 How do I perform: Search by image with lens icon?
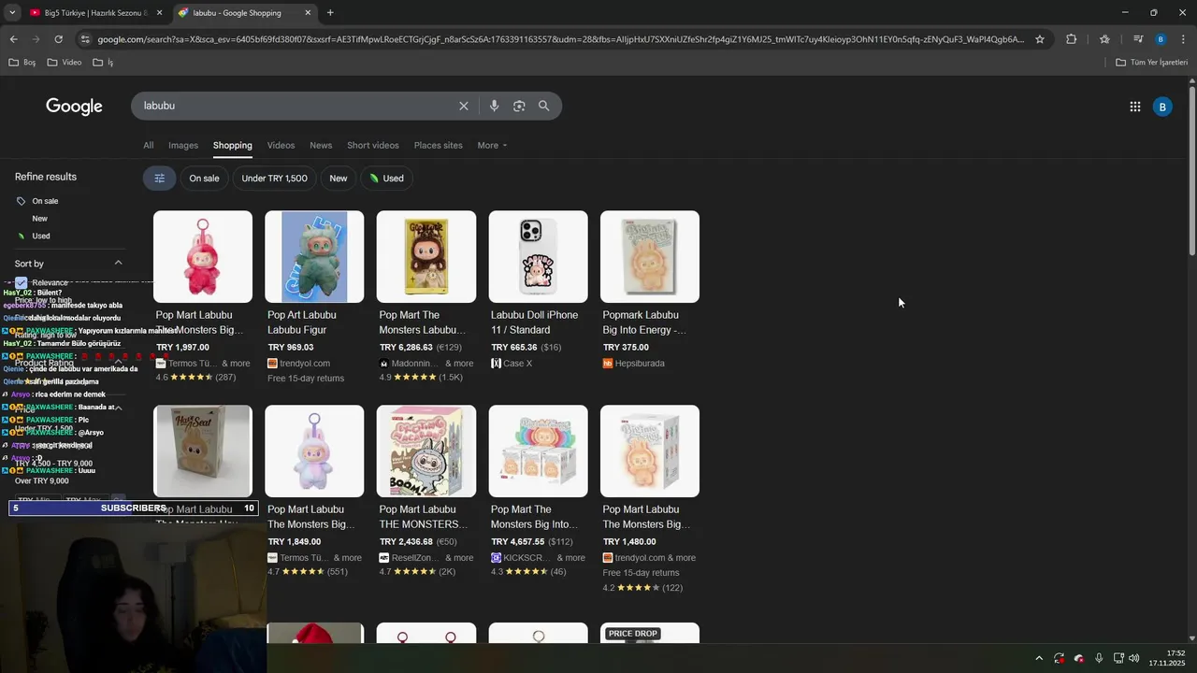tap(519, 106)
